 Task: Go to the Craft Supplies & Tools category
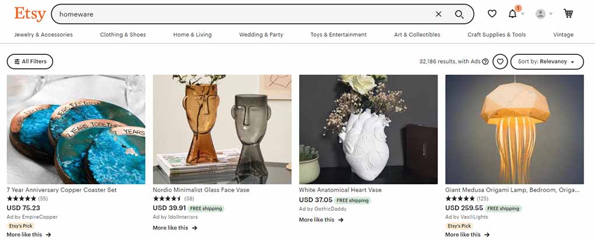click(x=496, y=34)
